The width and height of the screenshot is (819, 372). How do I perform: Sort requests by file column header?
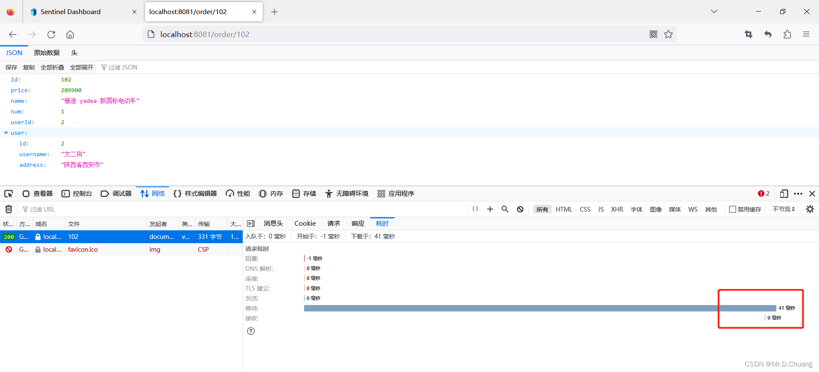pyautogui.click(x=106, y=224)
